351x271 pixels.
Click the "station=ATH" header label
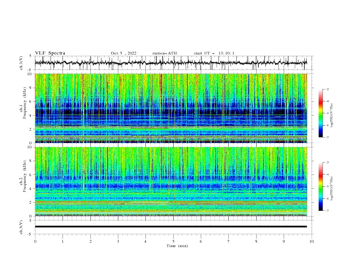[164, 53]
